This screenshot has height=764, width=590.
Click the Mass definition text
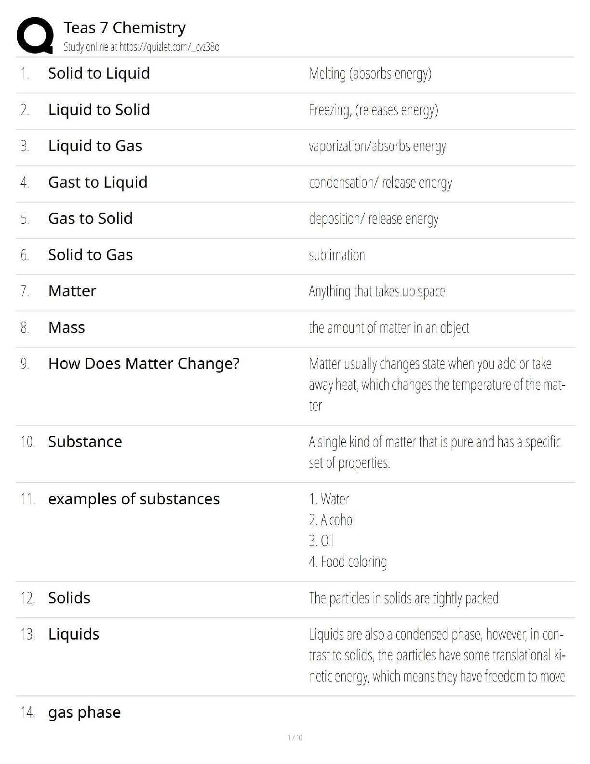389,328
